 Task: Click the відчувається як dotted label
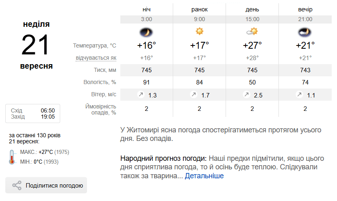coord(96,58)
